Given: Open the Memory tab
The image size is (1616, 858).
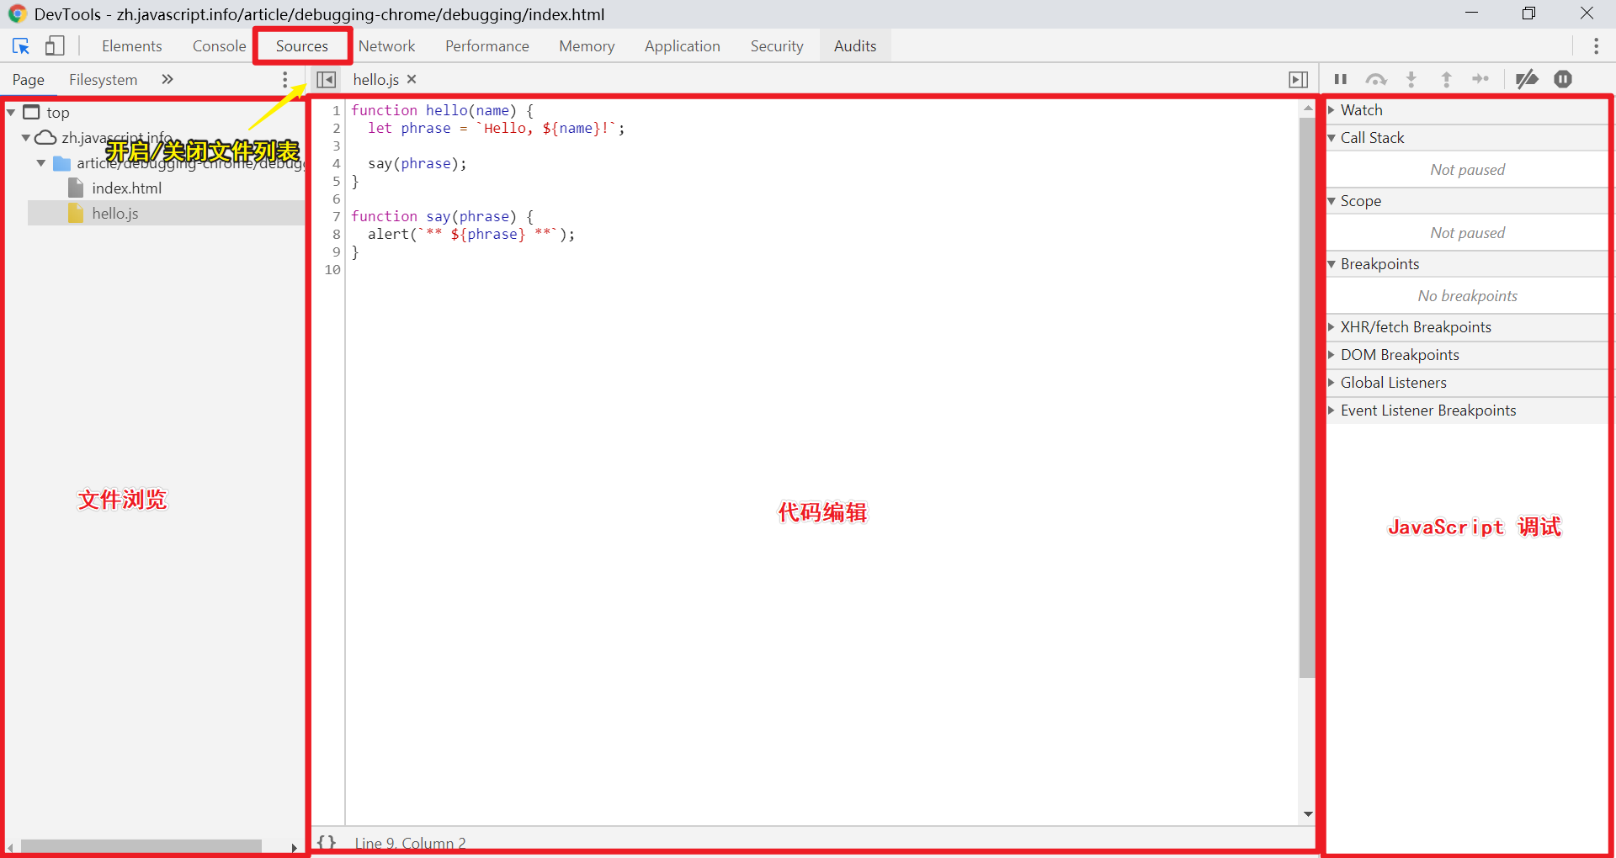Looking at the screenshot, I should click(587, 46).
